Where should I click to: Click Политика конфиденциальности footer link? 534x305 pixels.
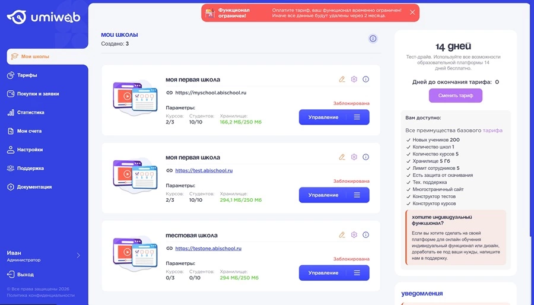[41, 295]
